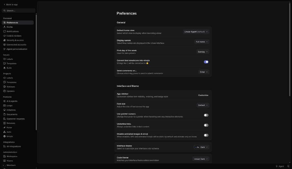Click Customize for App sidebar

click(203, 95)
